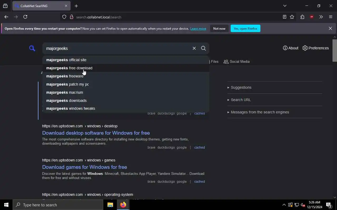Image resolution: width=337 pixels, height=210 pixels.
Task: Open options dots for desktop software result
Action: click(x=190, y=148)
